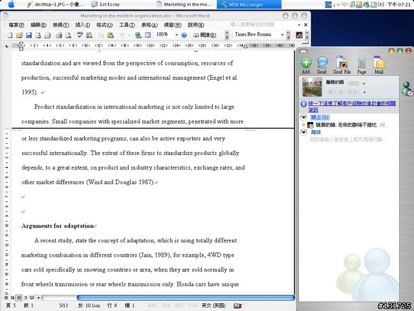Open the Times New Roman font dropdown
The image size is (414, 311).
pyautogui.click(x=282, y=35)
